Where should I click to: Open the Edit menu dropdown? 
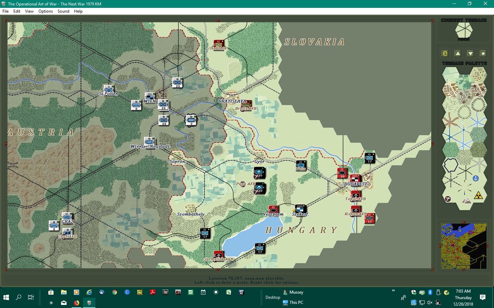point(16,11)
